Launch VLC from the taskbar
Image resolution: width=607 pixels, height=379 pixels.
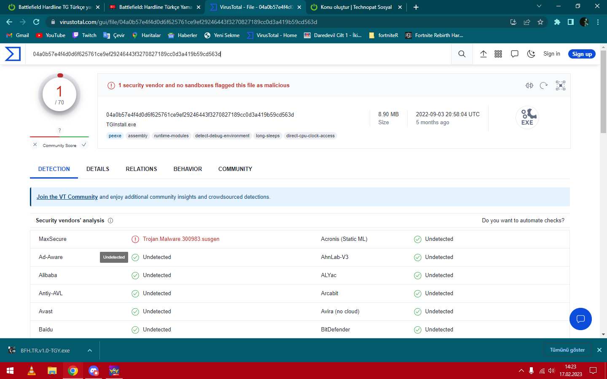click(32, 371)
